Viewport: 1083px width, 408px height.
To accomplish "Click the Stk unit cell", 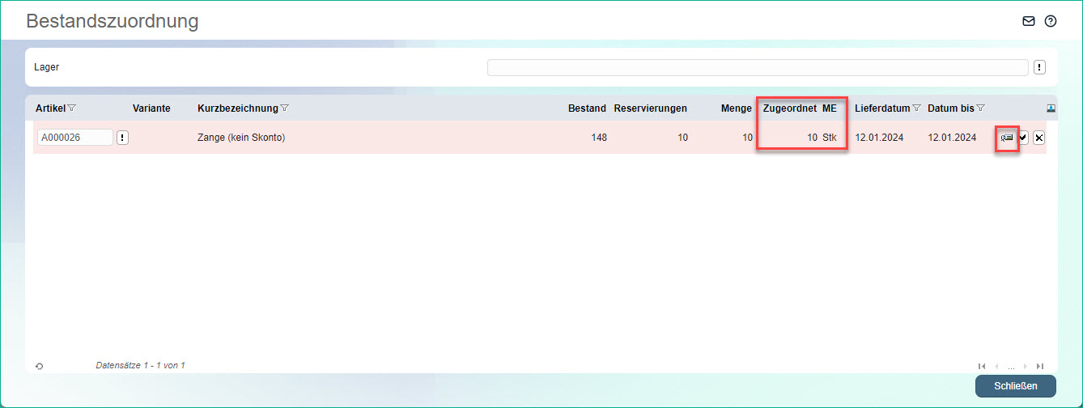I will click(x=830, y=138).
